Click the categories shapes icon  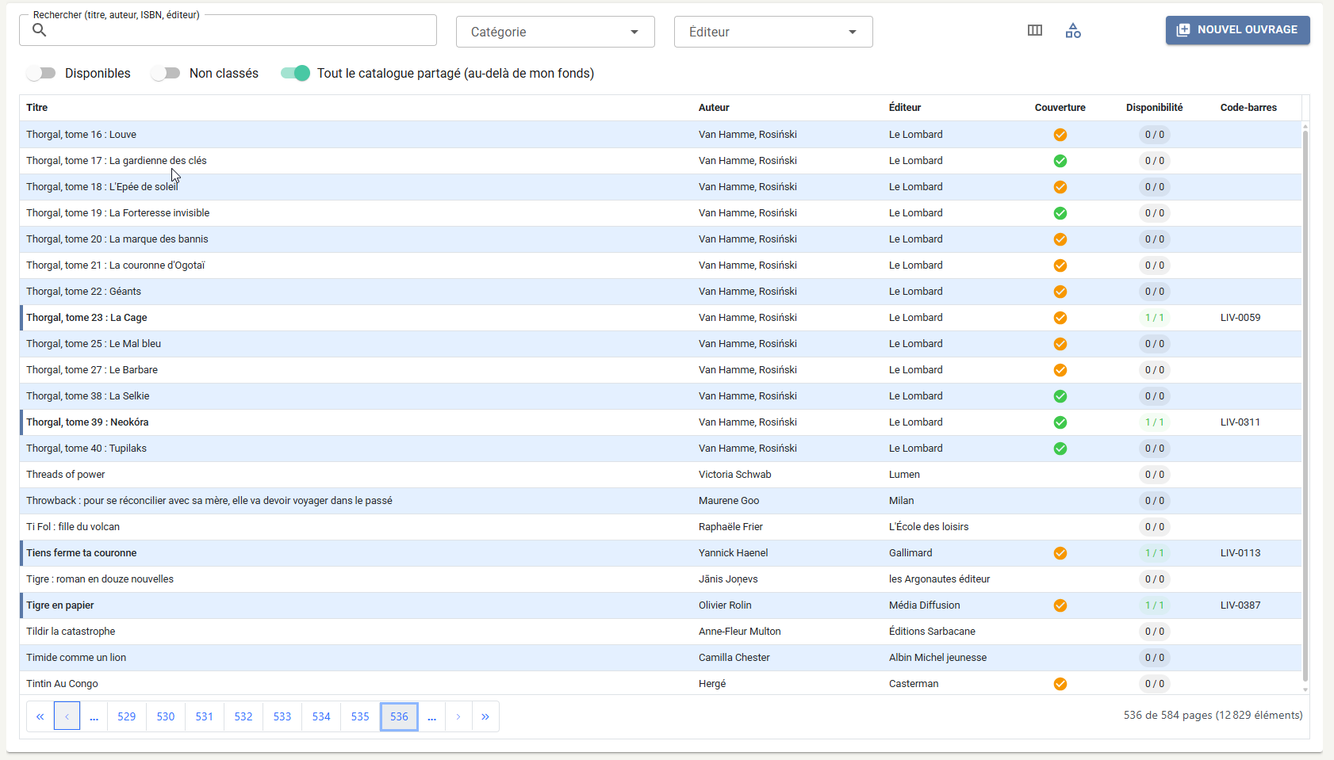[1073, 30]
